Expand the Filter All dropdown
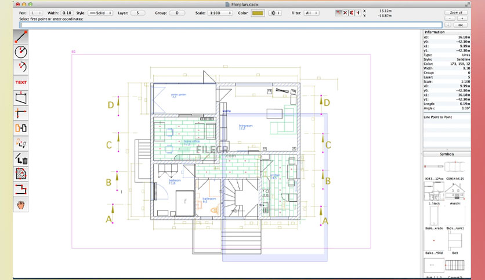This screenshot has width=485, height=280. [311, 13]
